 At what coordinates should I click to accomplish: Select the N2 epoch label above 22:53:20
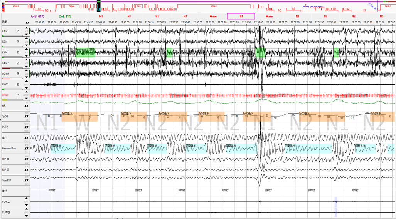point(382,17)
